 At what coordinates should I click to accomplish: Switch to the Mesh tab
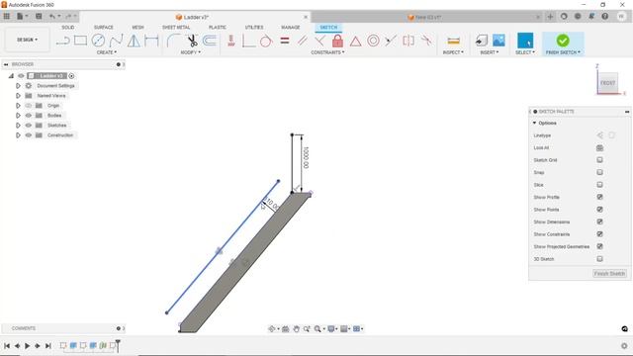point(137,27)
